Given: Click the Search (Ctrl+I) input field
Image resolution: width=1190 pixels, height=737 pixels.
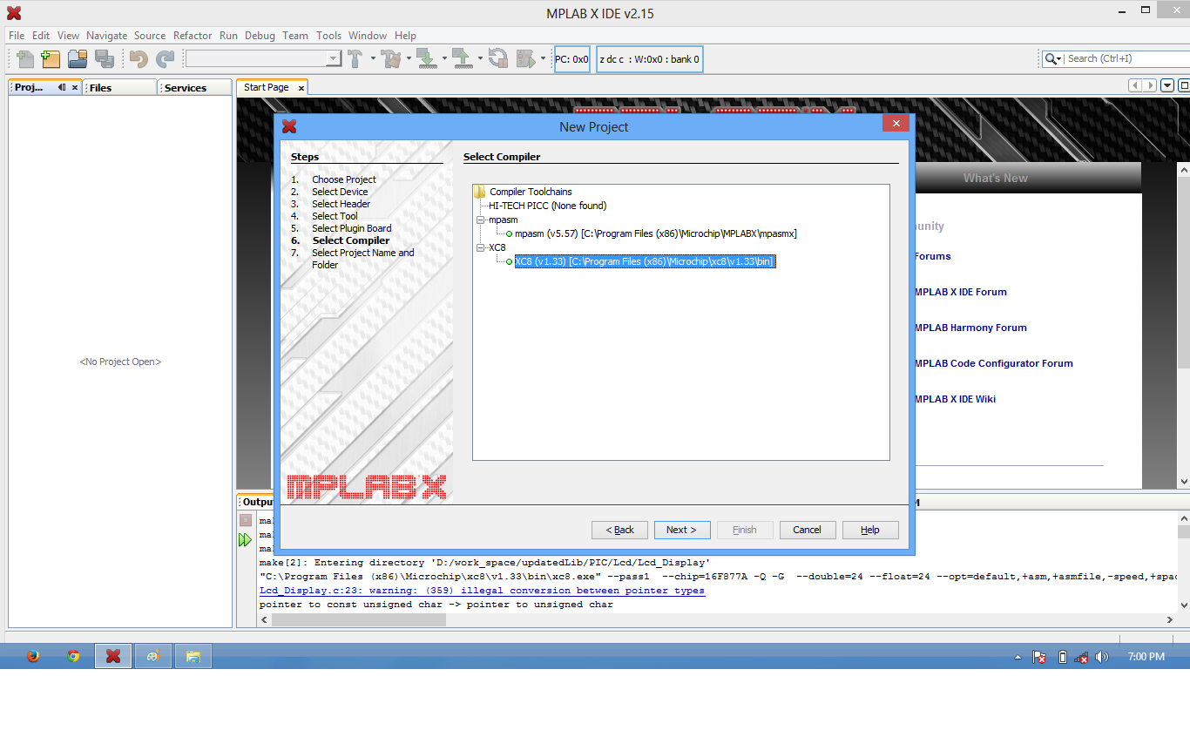Looking at the screenshot, I should pos(1126,58).
